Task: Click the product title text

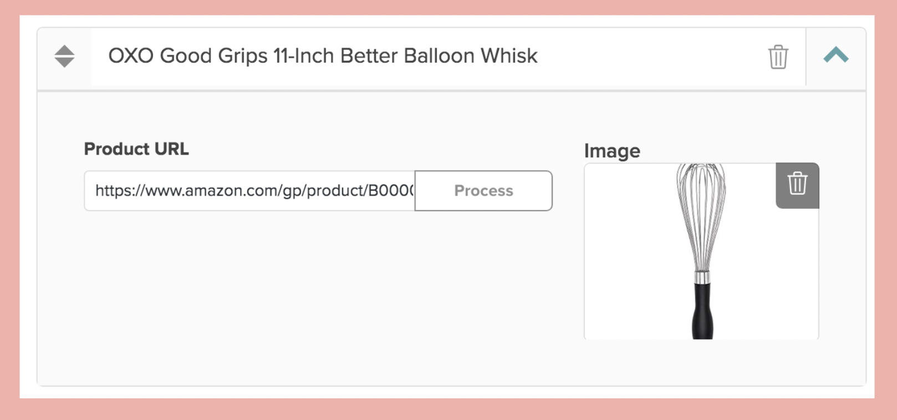Action: (320, 55)
